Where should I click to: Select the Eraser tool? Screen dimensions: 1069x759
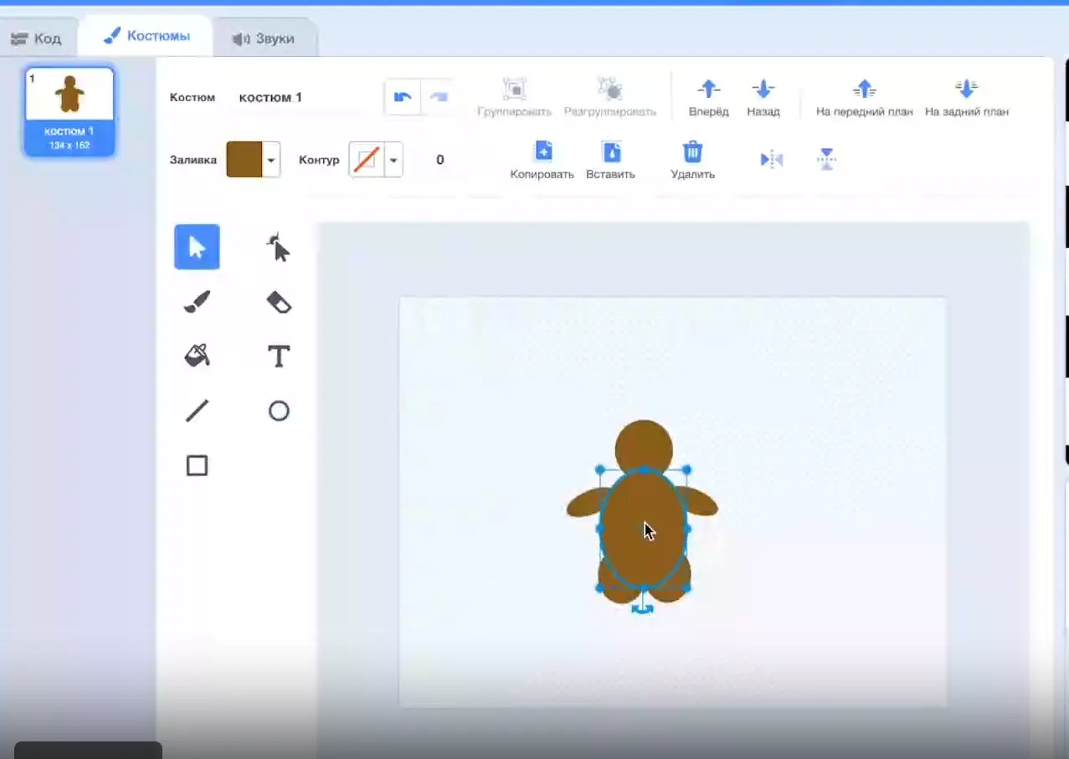[278, 302]
